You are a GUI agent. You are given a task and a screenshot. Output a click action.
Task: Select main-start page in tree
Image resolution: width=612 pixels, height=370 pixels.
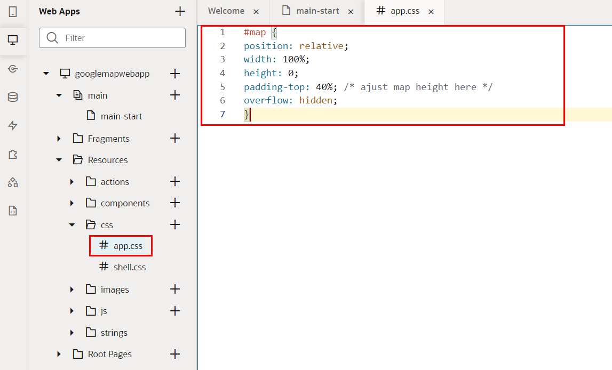(x=121, y=116)
